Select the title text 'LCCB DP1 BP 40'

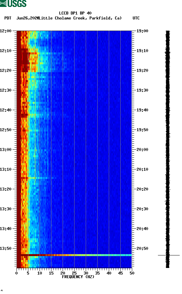75,13
